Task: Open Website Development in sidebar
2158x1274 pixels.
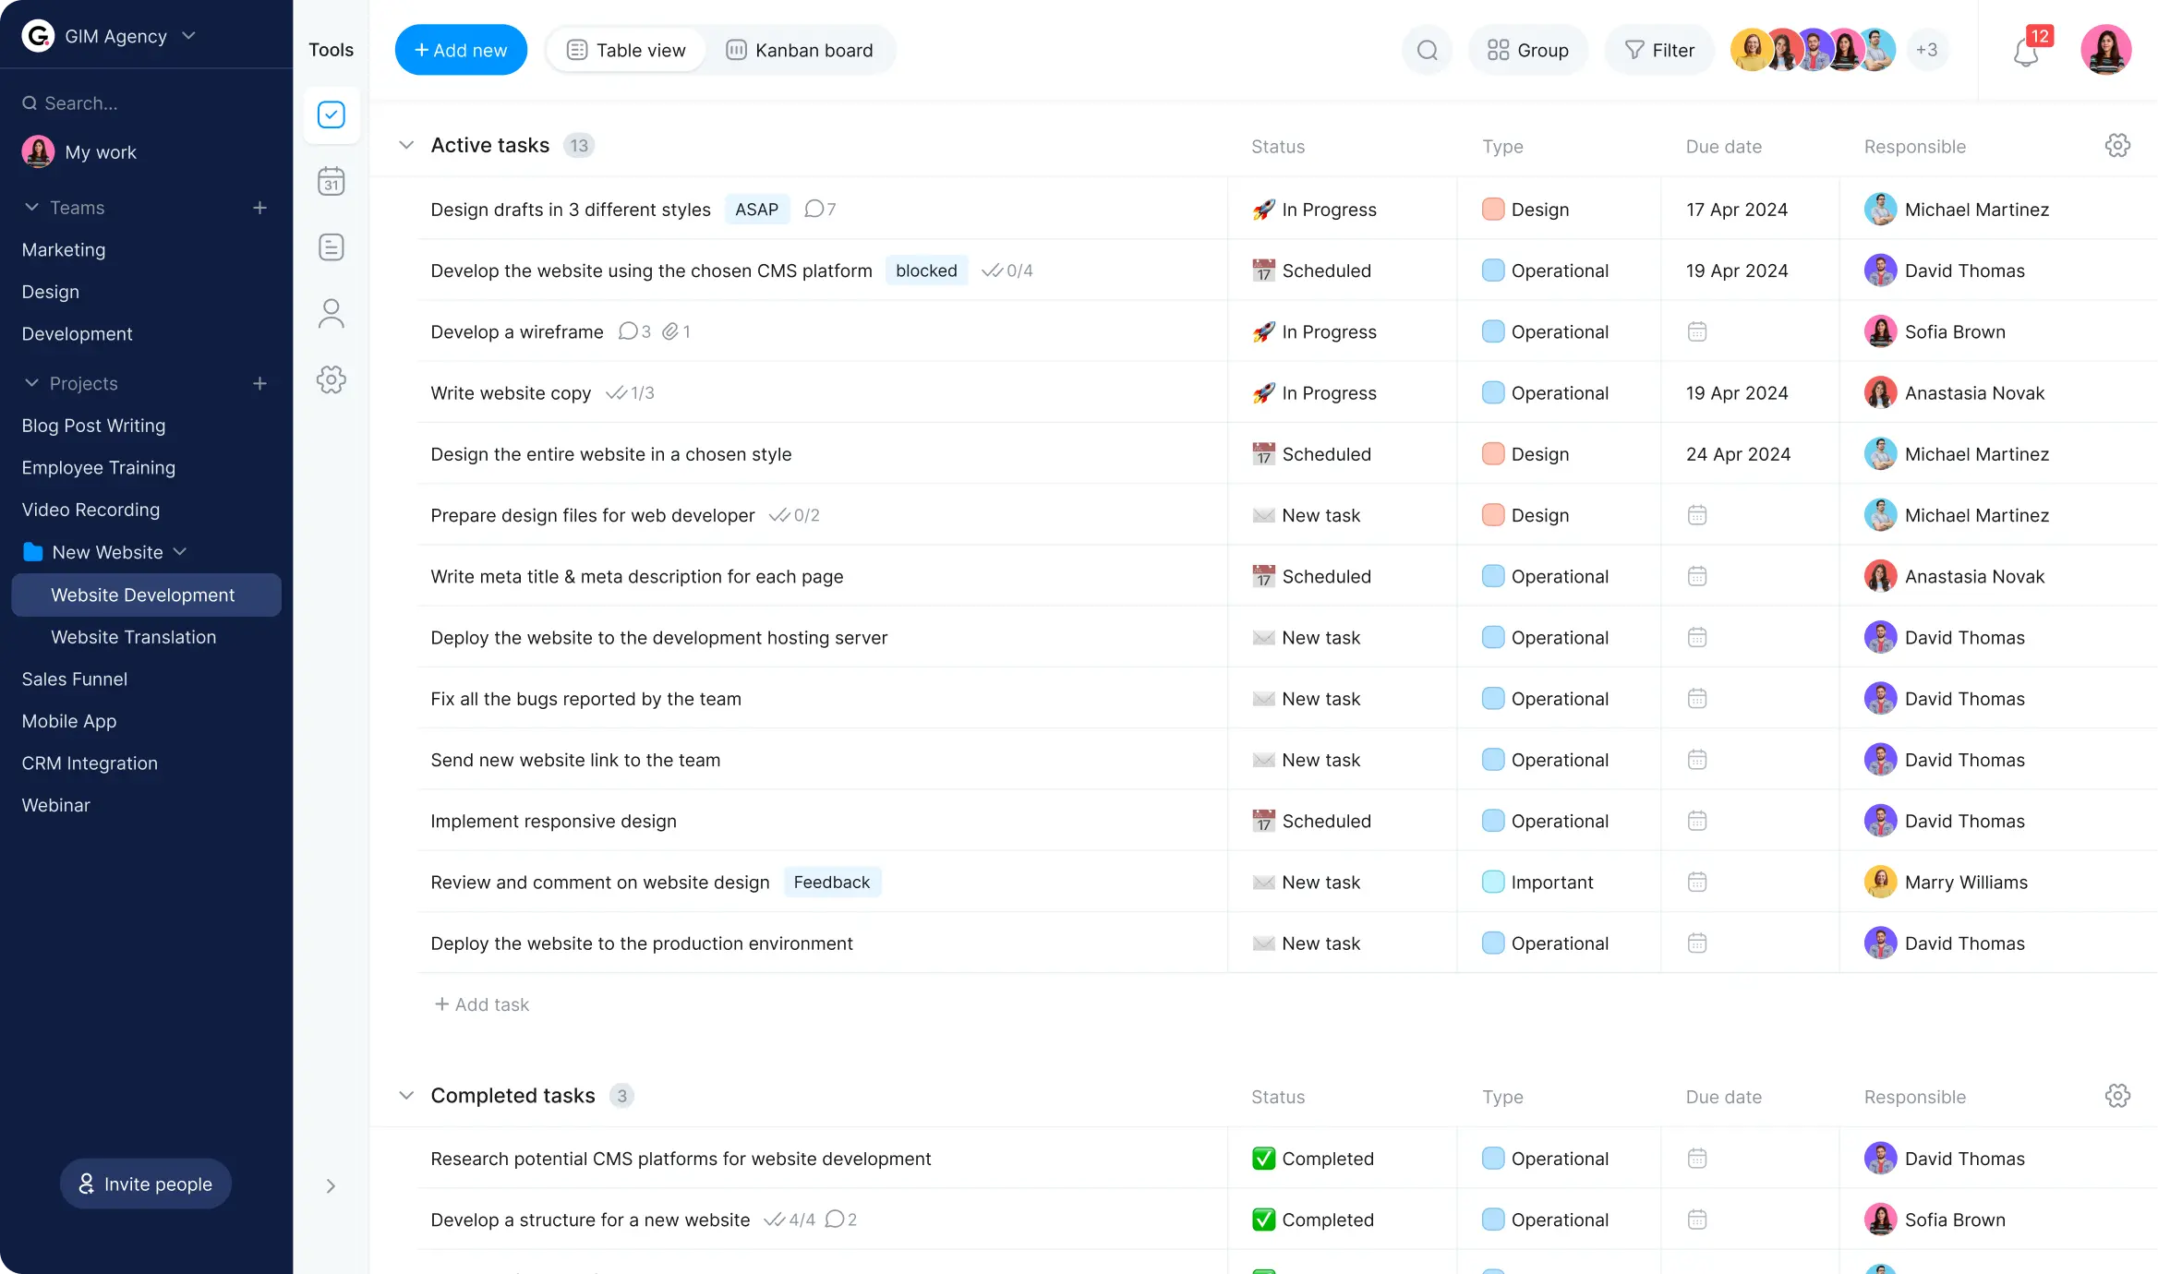Action: click(146, 595)
